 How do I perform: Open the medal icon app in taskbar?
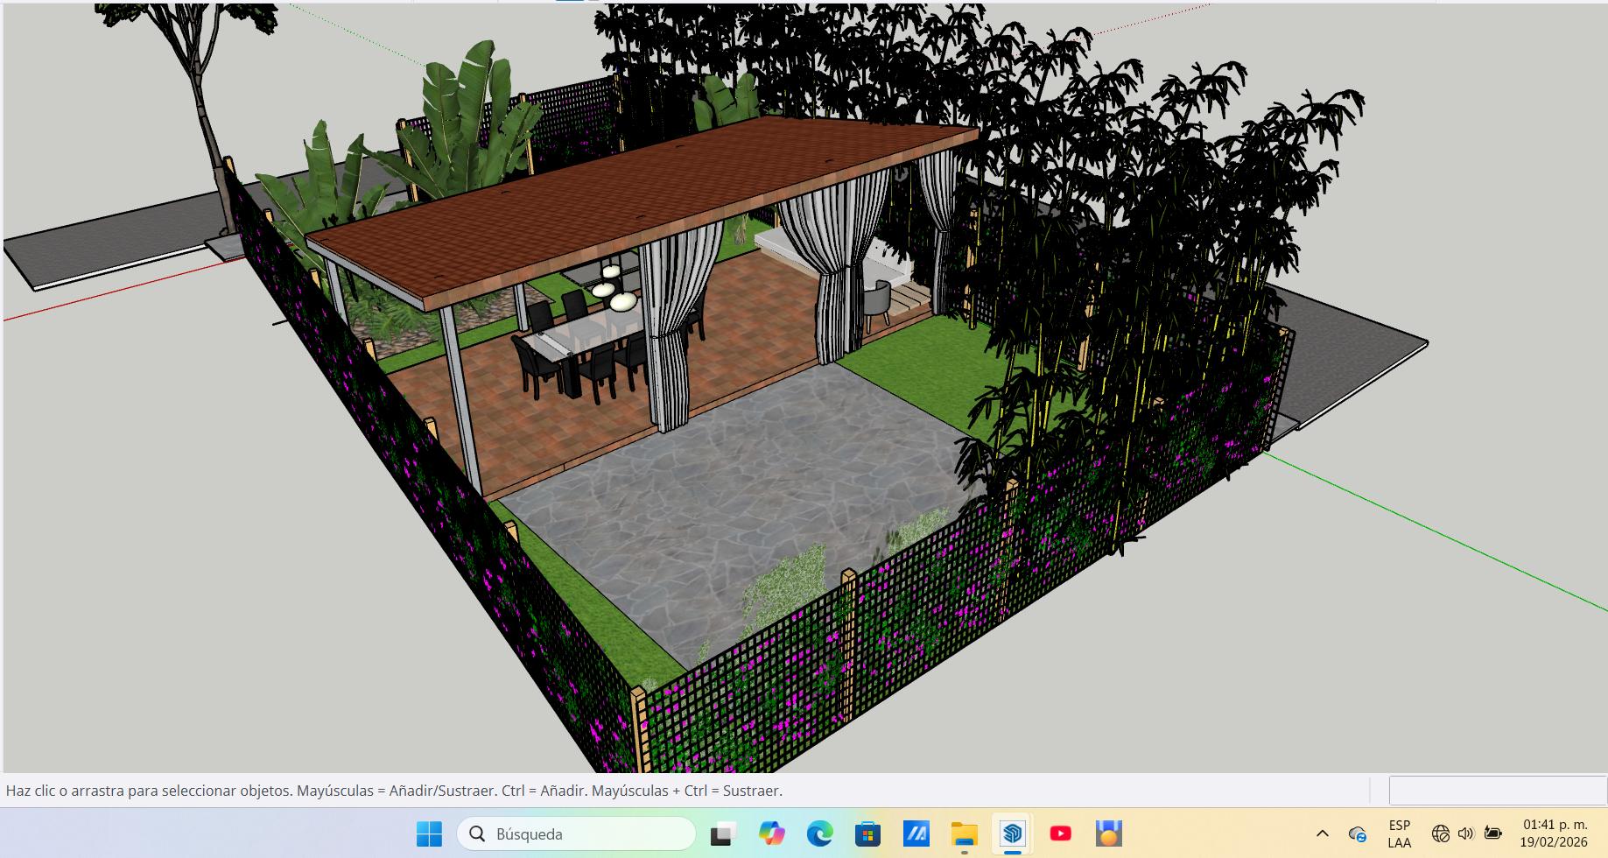coord(1108,833)
